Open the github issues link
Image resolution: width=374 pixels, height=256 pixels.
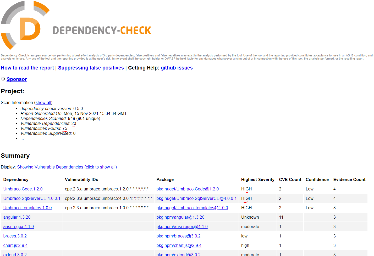click(177, 68)
